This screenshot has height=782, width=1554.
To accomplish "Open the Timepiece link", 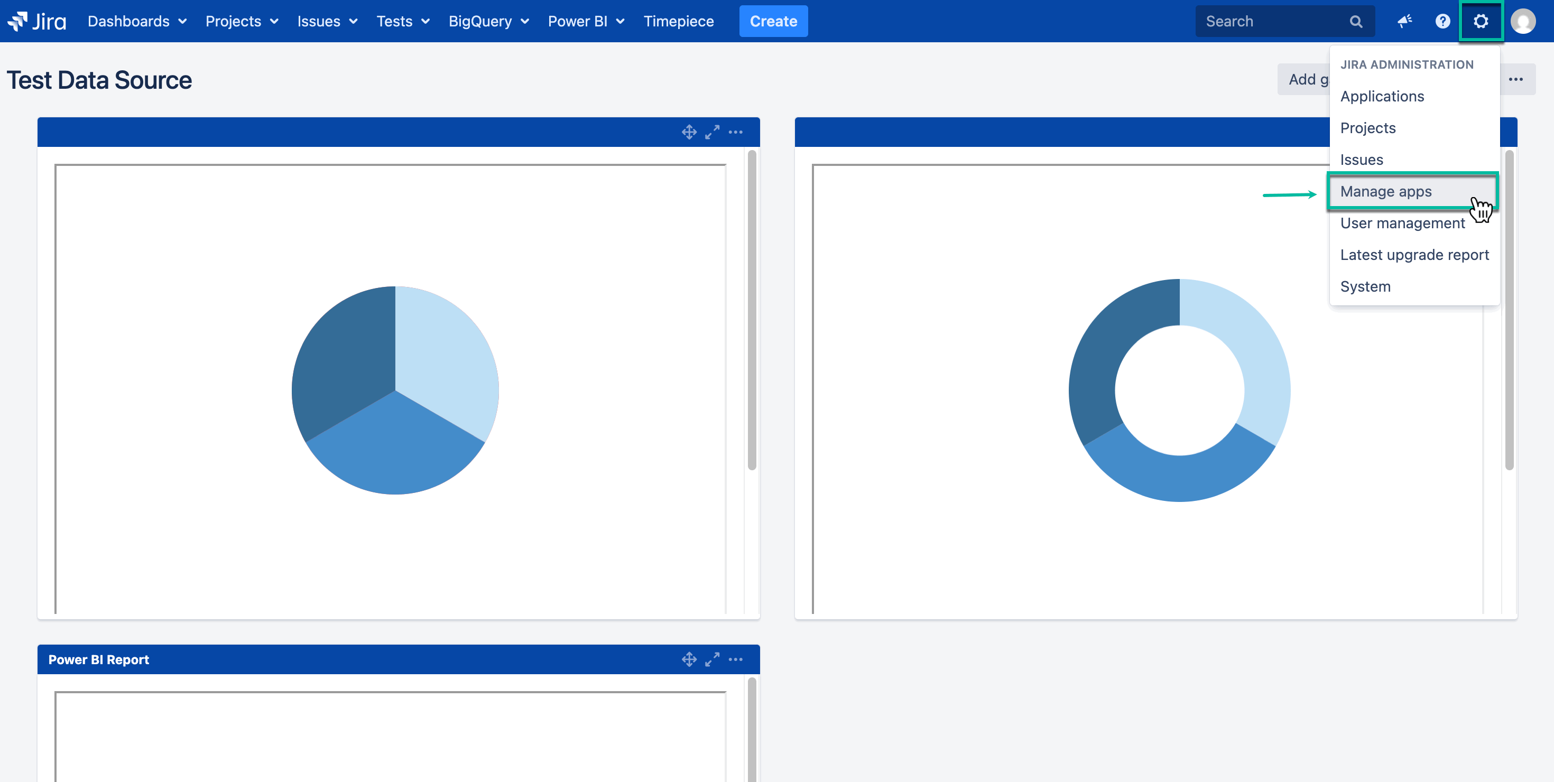I will point(678,21).
